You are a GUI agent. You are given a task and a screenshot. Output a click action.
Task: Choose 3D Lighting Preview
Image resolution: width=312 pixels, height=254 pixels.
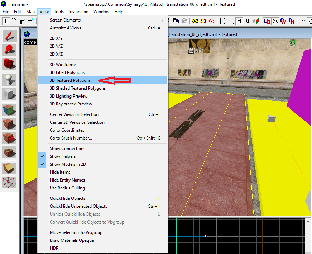click(x=103, y=96)
